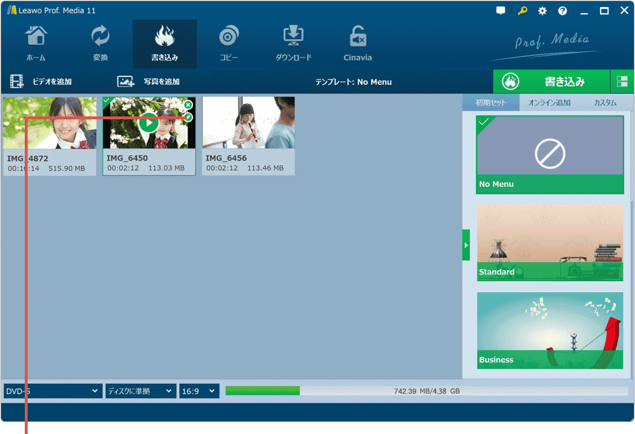Open the DVD-5 disc type dropdown

pos(53,391)
